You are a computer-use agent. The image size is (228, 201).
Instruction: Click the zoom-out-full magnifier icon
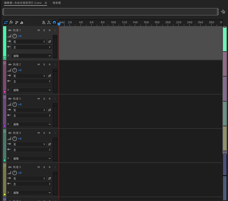223,11
